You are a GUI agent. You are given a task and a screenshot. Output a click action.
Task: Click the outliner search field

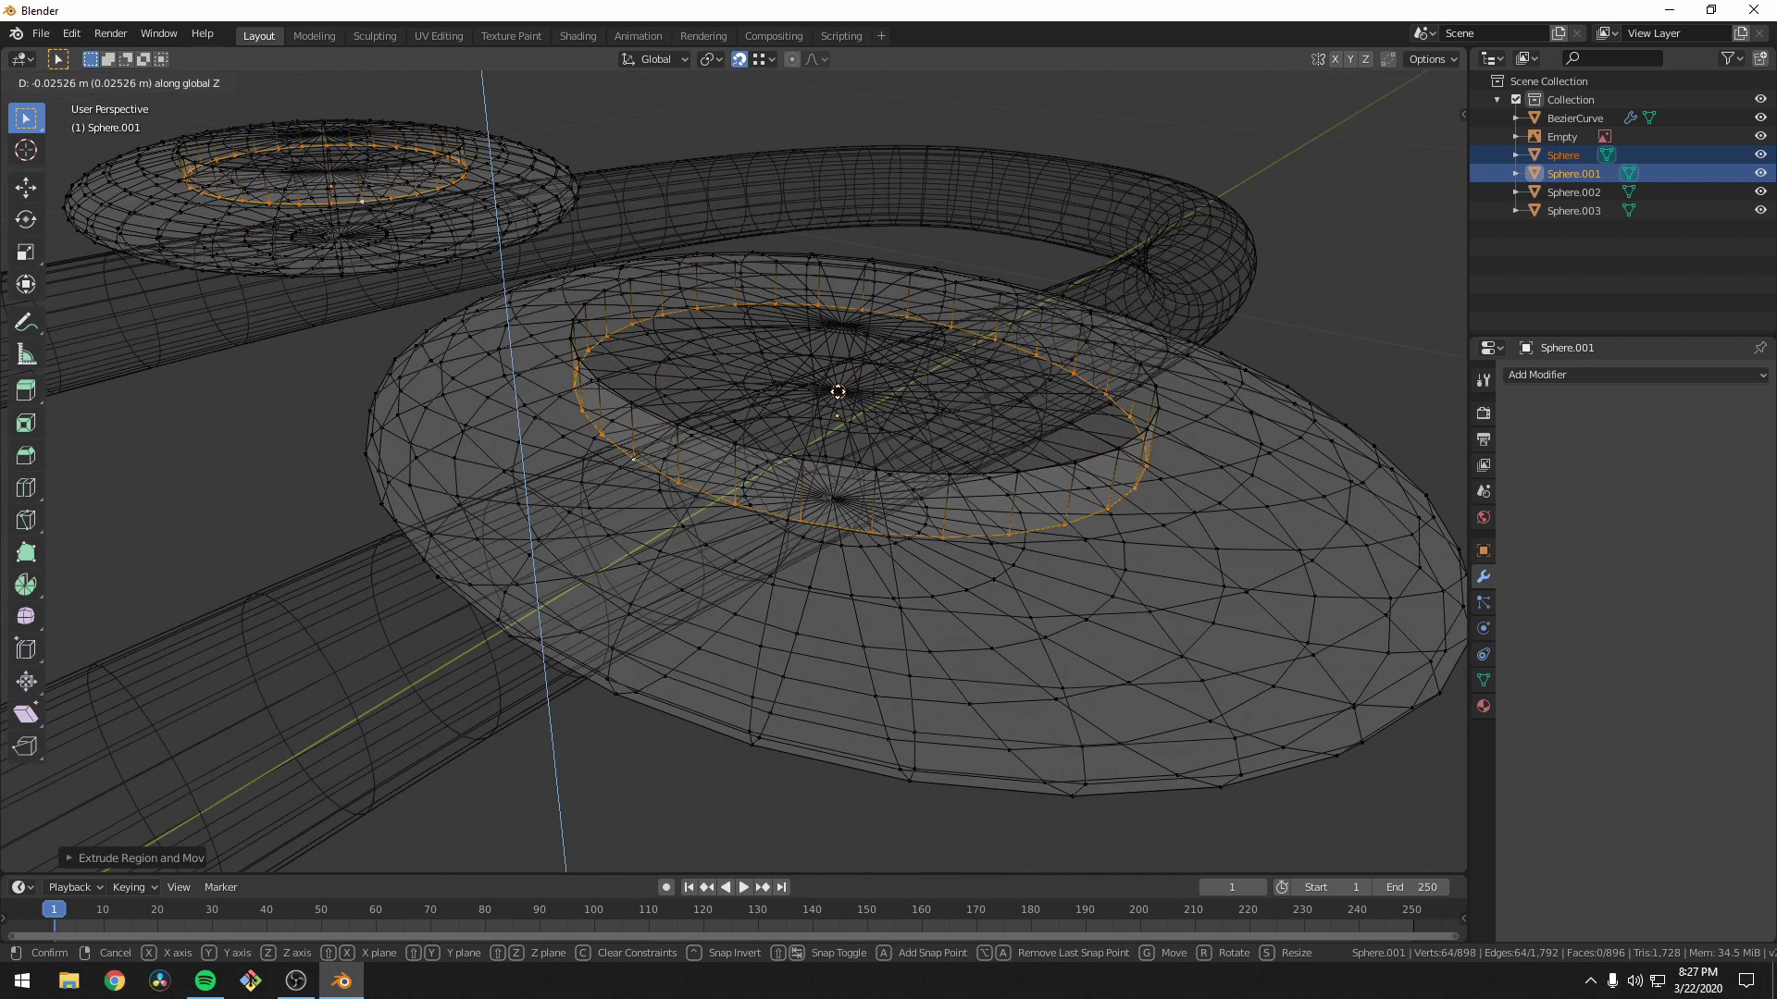[1612, 57]
